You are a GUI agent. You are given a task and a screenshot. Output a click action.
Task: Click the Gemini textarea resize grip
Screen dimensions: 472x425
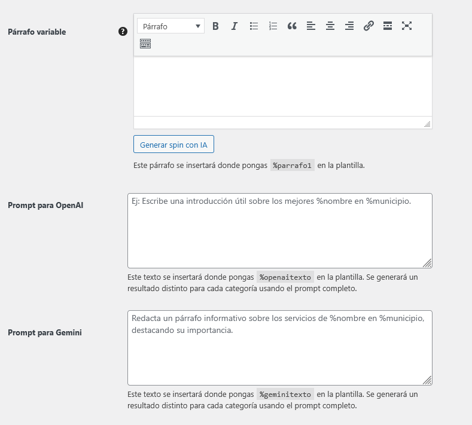point(427,380)
